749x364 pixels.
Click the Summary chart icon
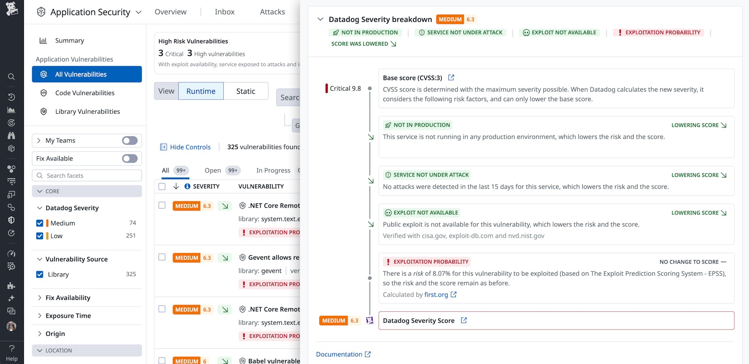click(43, 41)
